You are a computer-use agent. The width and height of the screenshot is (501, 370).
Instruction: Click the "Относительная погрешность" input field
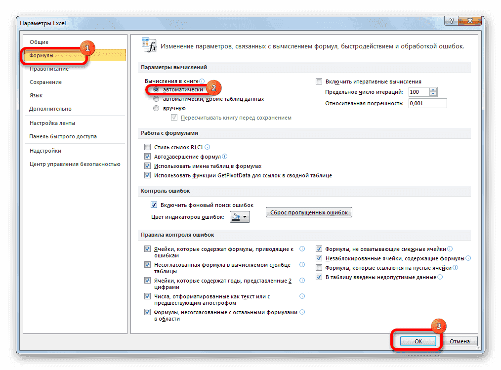click(427, 103)
